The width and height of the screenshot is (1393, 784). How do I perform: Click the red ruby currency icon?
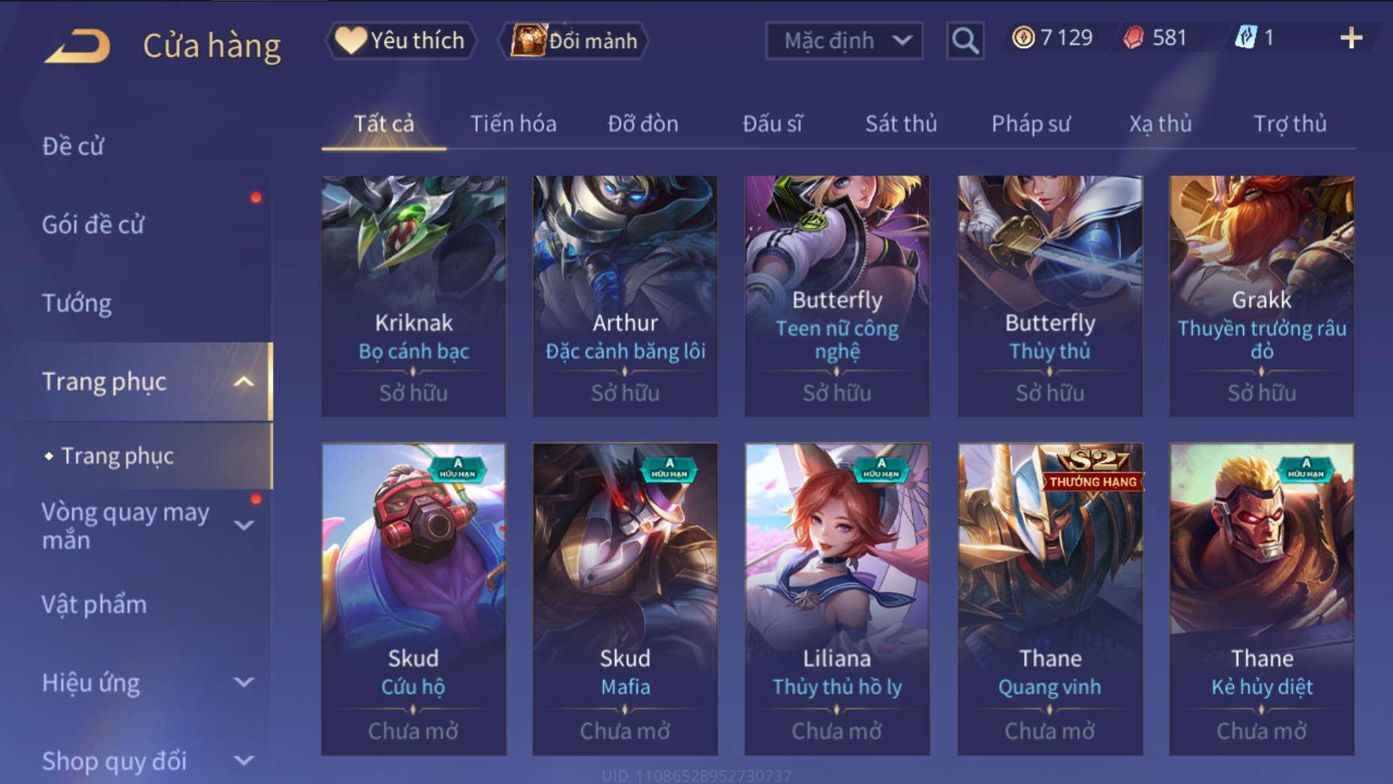[x=1133, y=38]
